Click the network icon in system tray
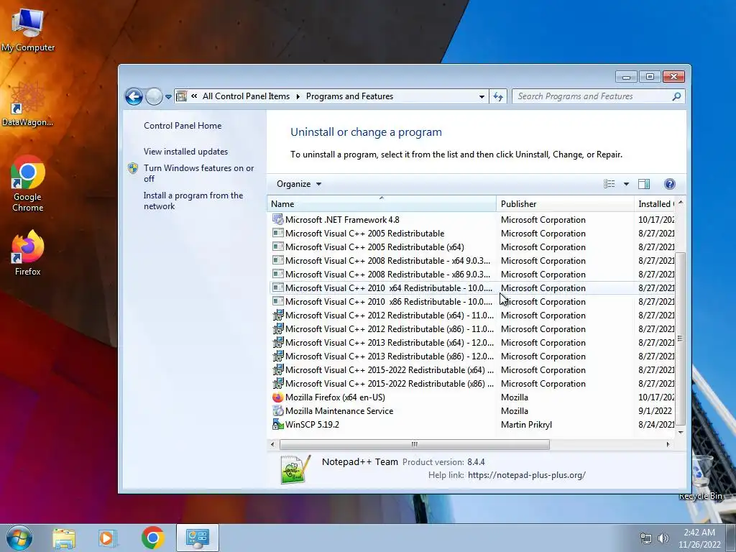The image size is (736, 552). [646, 539]
